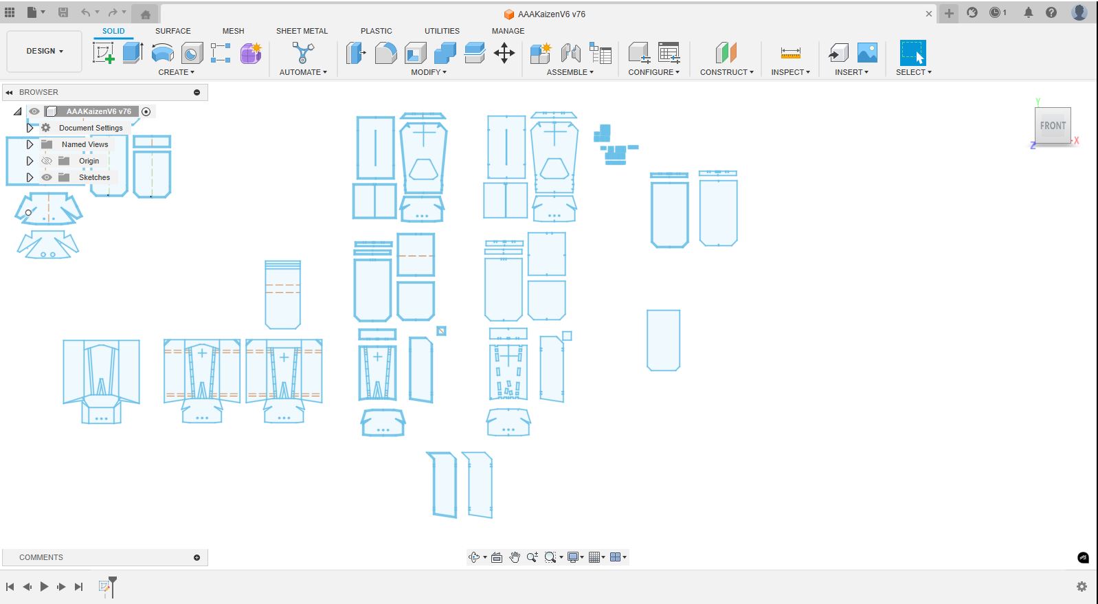Toggle visibility of the Sketches folder

(47, 177)
